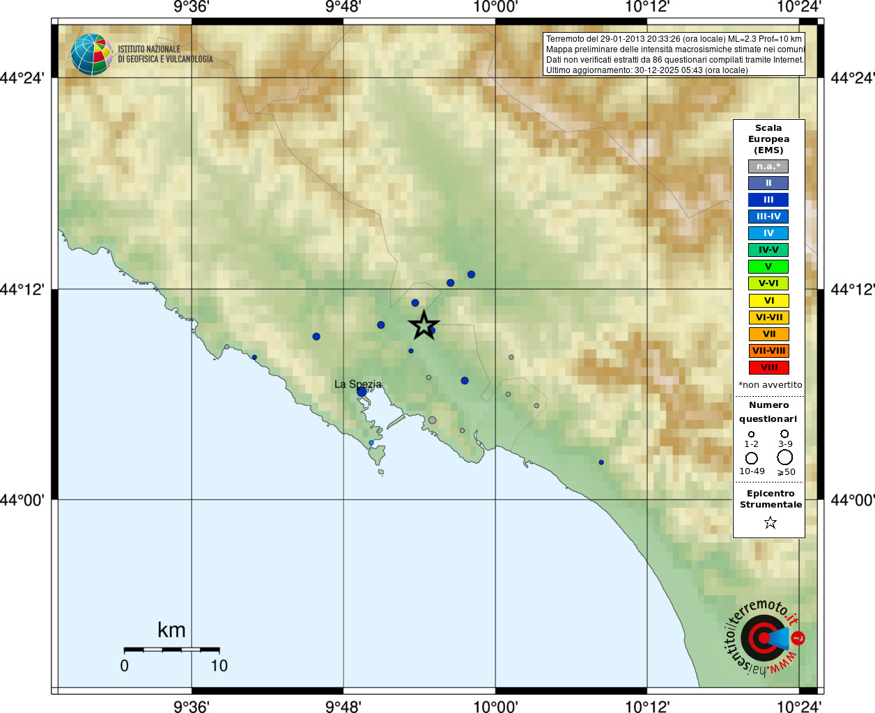
Task: Click the gray marker south of La Spezia gulf
Action: click(x=432, y=421)
